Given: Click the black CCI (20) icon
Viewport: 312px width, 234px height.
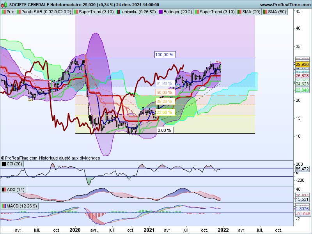Looking at the screenshot, I should pyautogui.click(x=4, y=164).
